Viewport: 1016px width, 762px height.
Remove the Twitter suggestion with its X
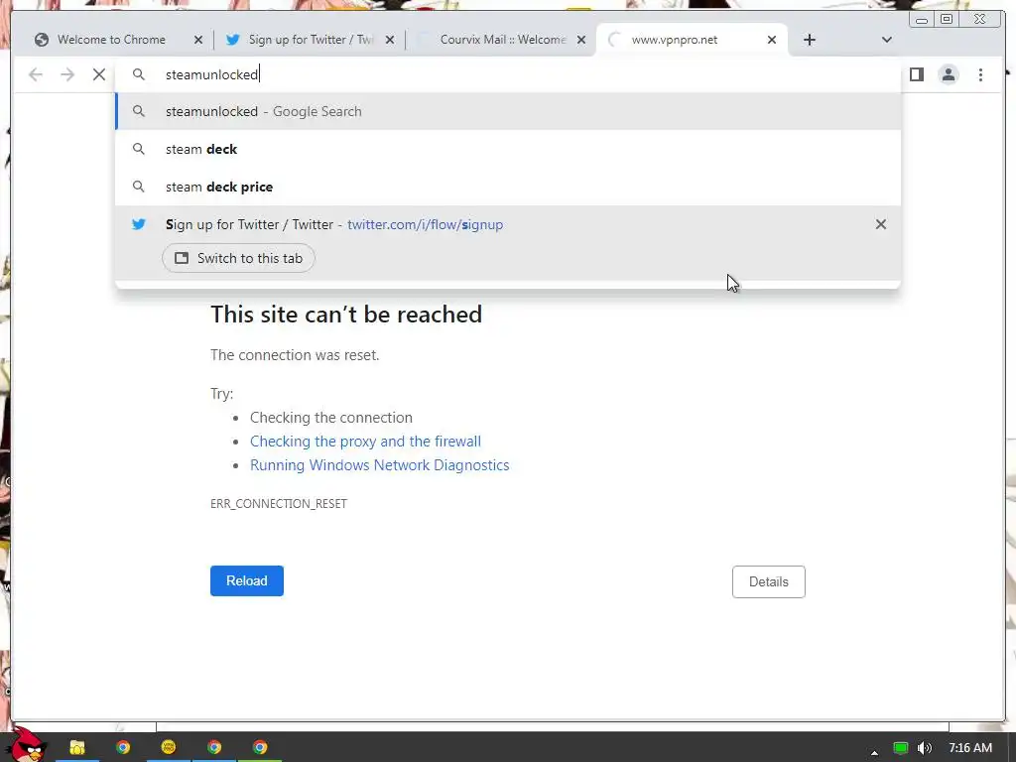click(x=881, y=224)
